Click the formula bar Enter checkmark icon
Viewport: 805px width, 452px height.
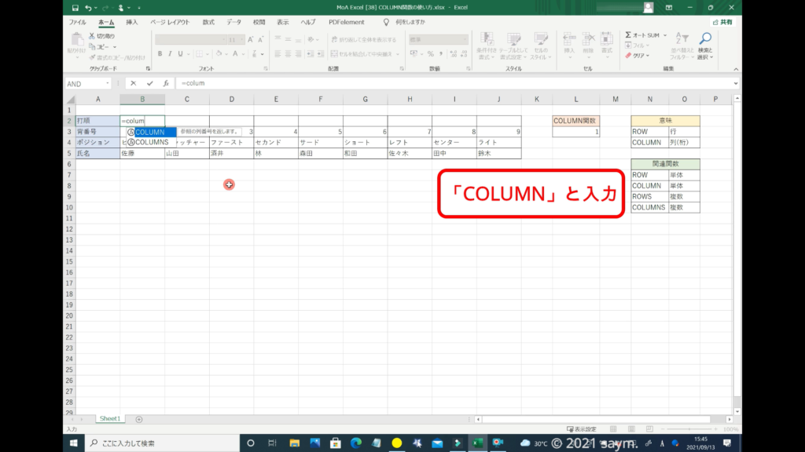click(x=149, y=83)
